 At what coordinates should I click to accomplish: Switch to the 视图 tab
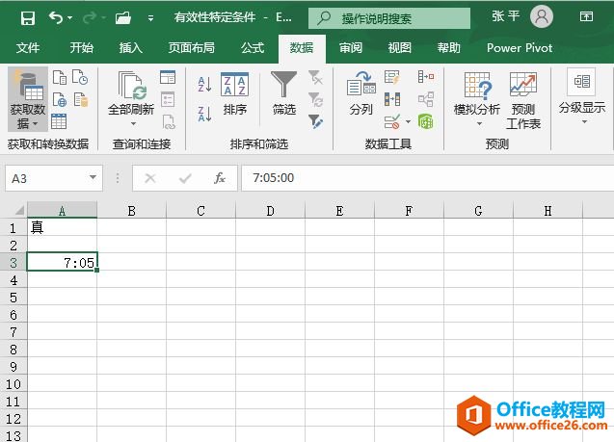pos(400,48)
